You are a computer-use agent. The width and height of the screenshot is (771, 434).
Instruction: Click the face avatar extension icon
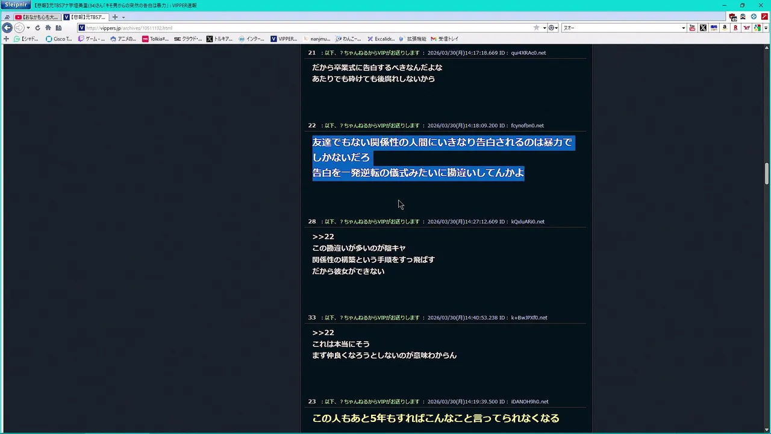[x=743, y=17]
